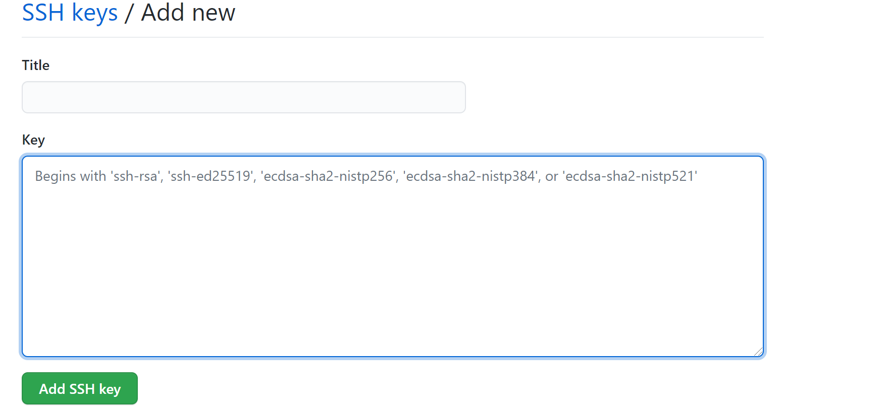Click the word 'keys' in the blue breadcrumb
Viewport: 886px width, 409px height.
[94, 14]
